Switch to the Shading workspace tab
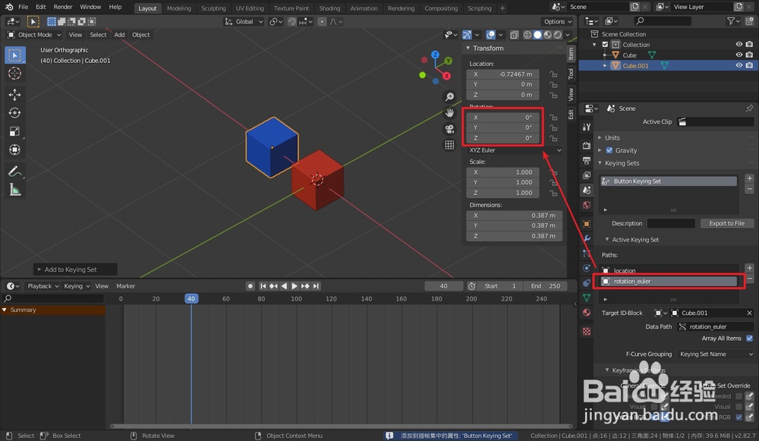The width and height of the screenshot is (759, 441). (x=329, y=8)
